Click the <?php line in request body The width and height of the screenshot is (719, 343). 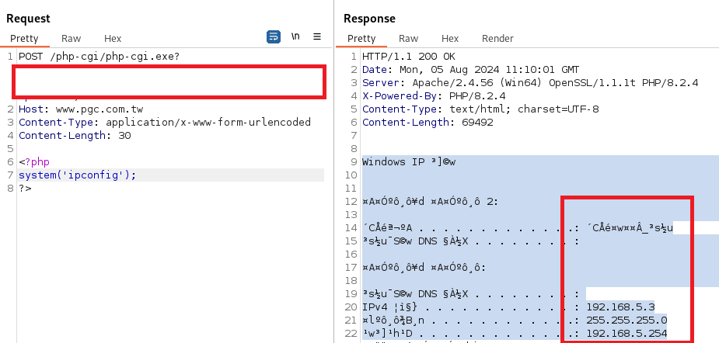pos(34,161)
